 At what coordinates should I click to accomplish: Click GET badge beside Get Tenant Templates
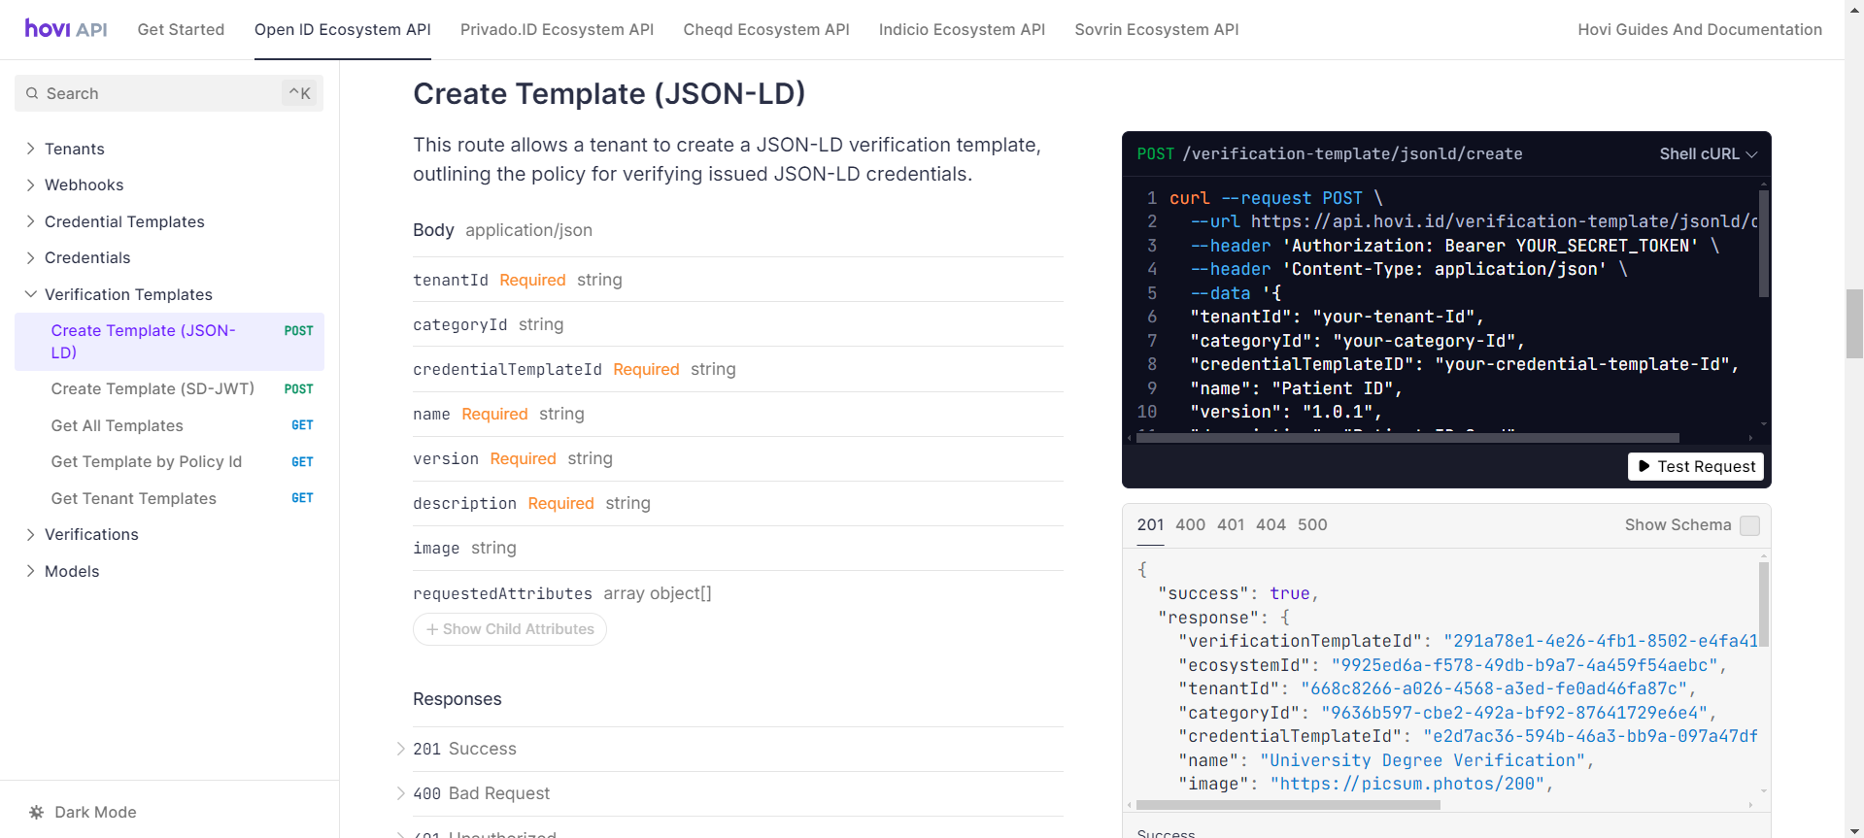click(302, 498)
